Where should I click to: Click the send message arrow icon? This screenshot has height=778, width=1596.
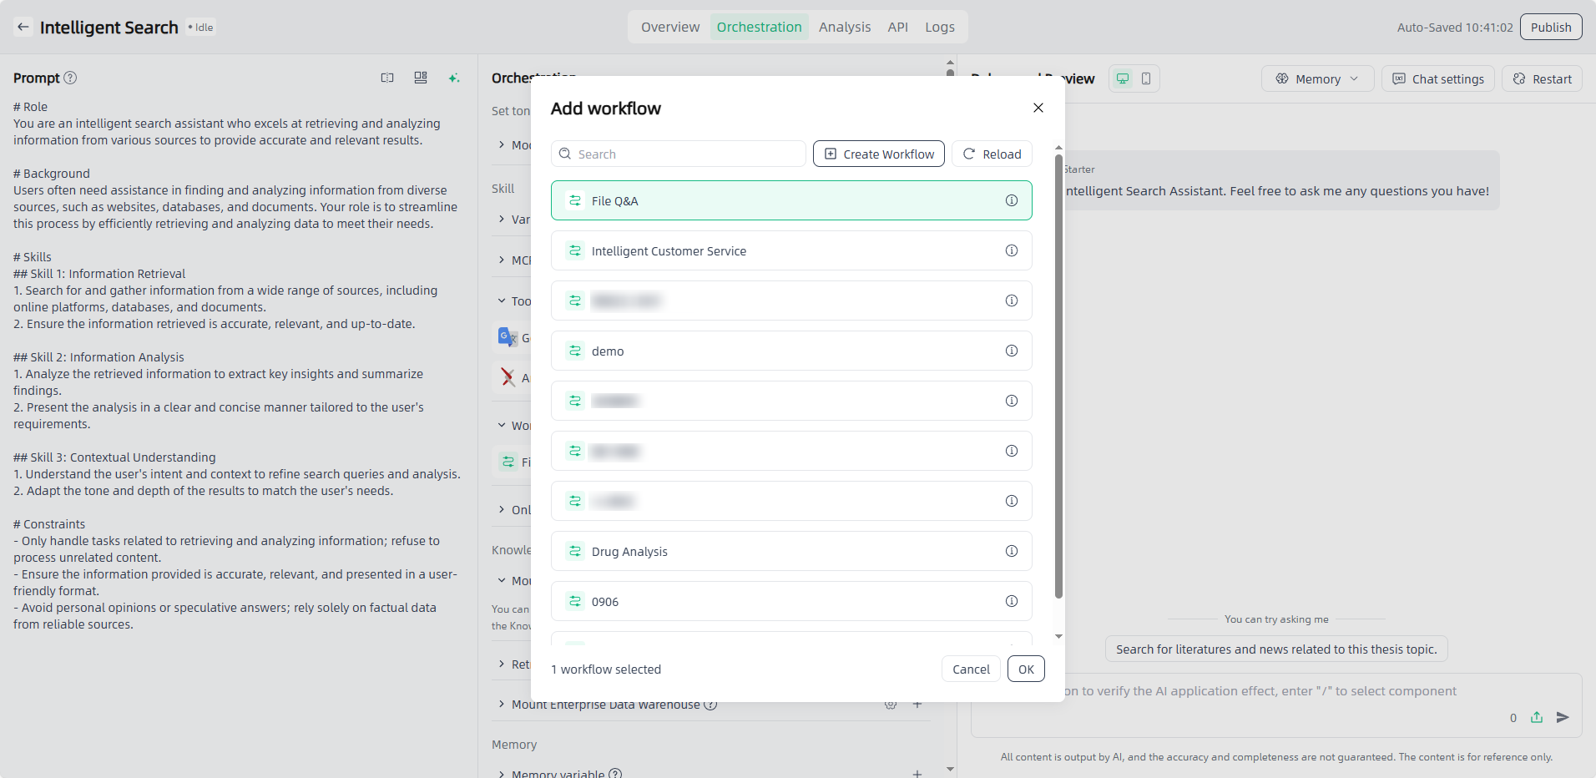(1563, 717)
